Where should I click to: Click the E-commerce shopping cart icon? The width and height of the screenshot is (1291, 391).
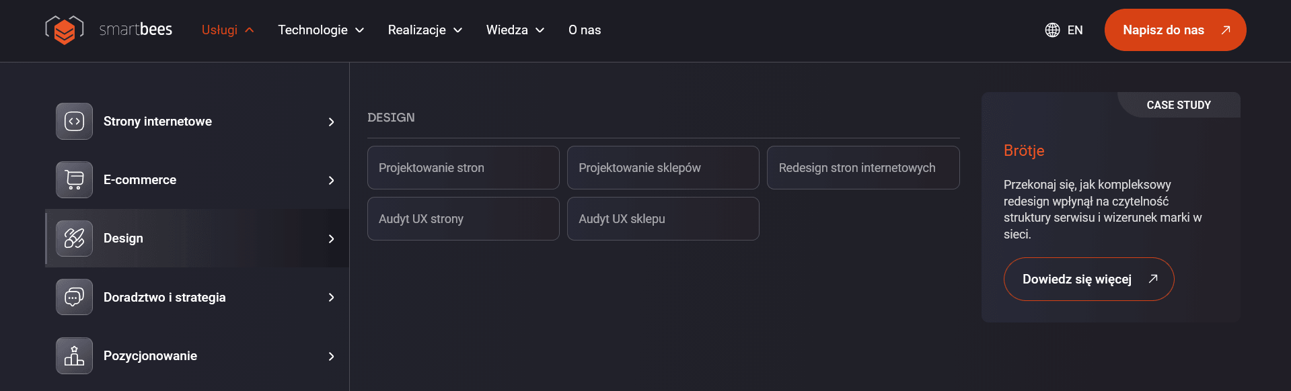(x=74, y=180)
